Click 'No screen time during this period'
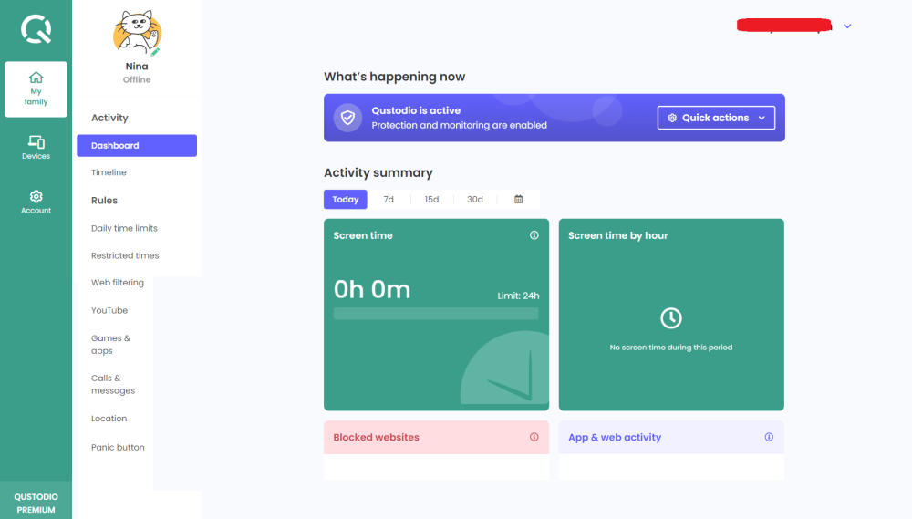The height and width of the screenshot is (519, 912). click(x=670, y=348)
